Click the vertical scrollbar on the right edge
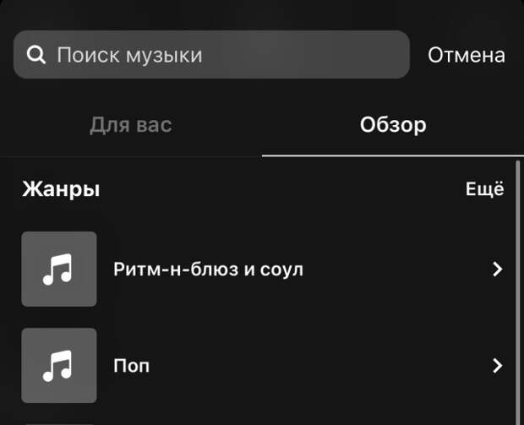The height and width of the screenshot is (425, 524). point(517,292)
